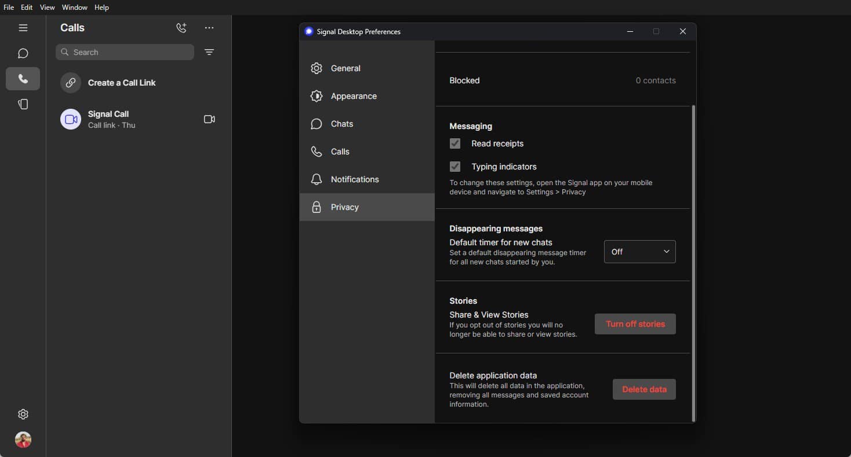Switch to the Appearance preferences tab

367,96
